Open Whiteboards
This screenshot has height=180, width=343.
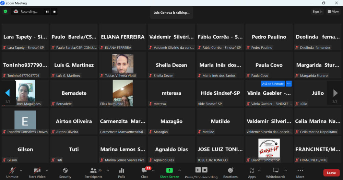276,172
